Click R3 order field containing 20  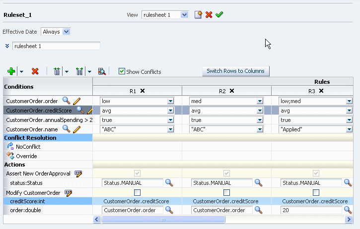(x=311, y=210)
